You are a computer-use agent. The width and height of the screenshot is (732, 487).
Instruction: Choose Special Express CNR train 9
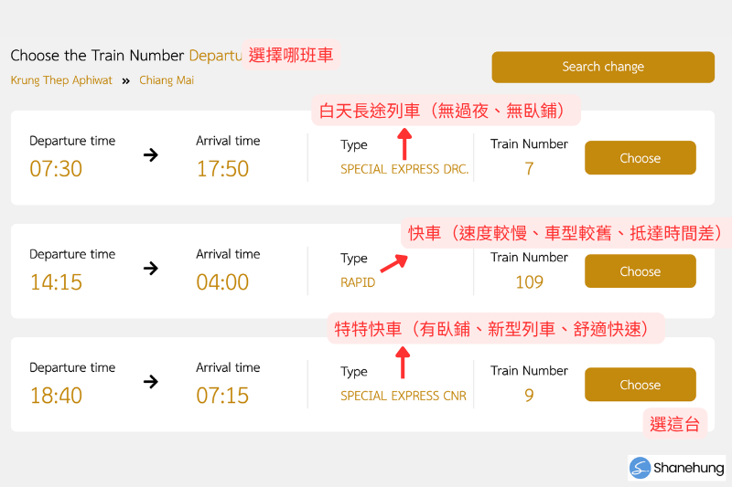tap(640, 385)
